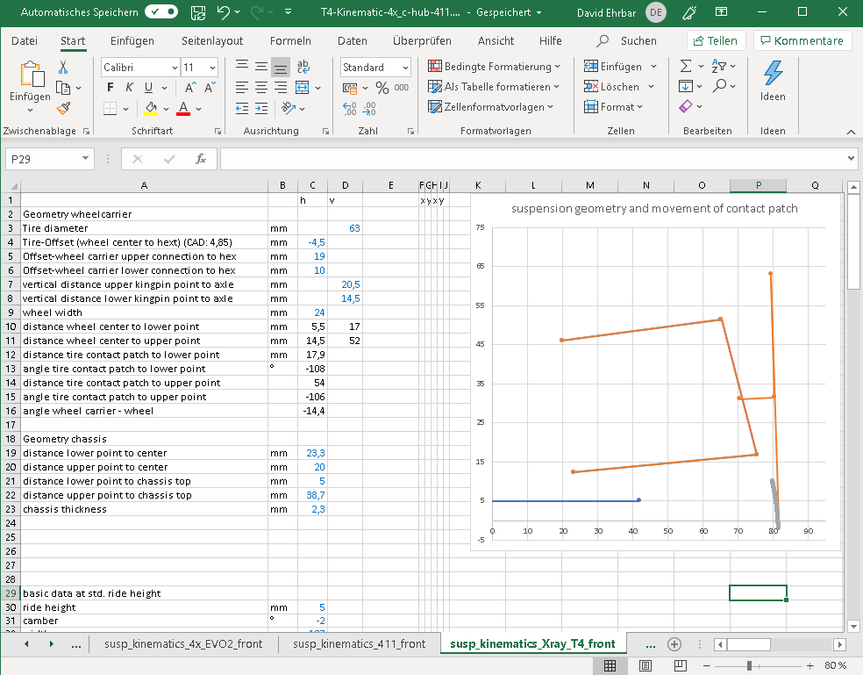863x675 pixels.
Task: Toggle the Automatisches Speichern switch
Action: click(161, 13)
